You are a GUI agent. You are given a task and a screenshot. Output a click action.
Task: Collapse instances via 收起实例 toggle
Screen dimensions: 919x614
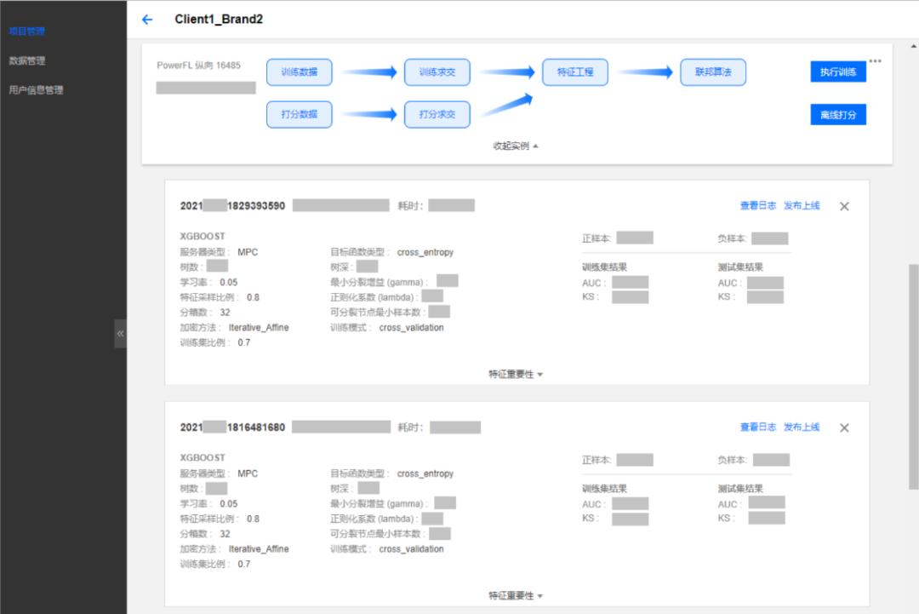point(516,146)
